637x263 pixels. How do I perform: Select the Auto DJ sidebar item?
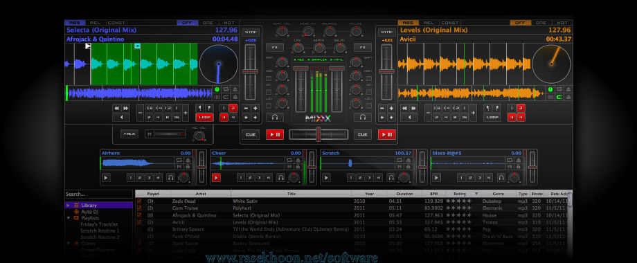coord(90,212)
